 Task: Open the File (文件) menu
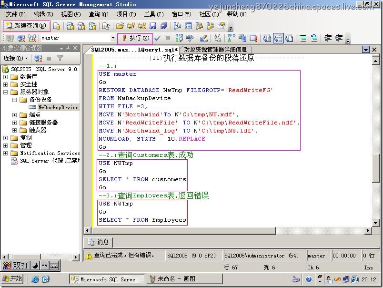point(15,14)
